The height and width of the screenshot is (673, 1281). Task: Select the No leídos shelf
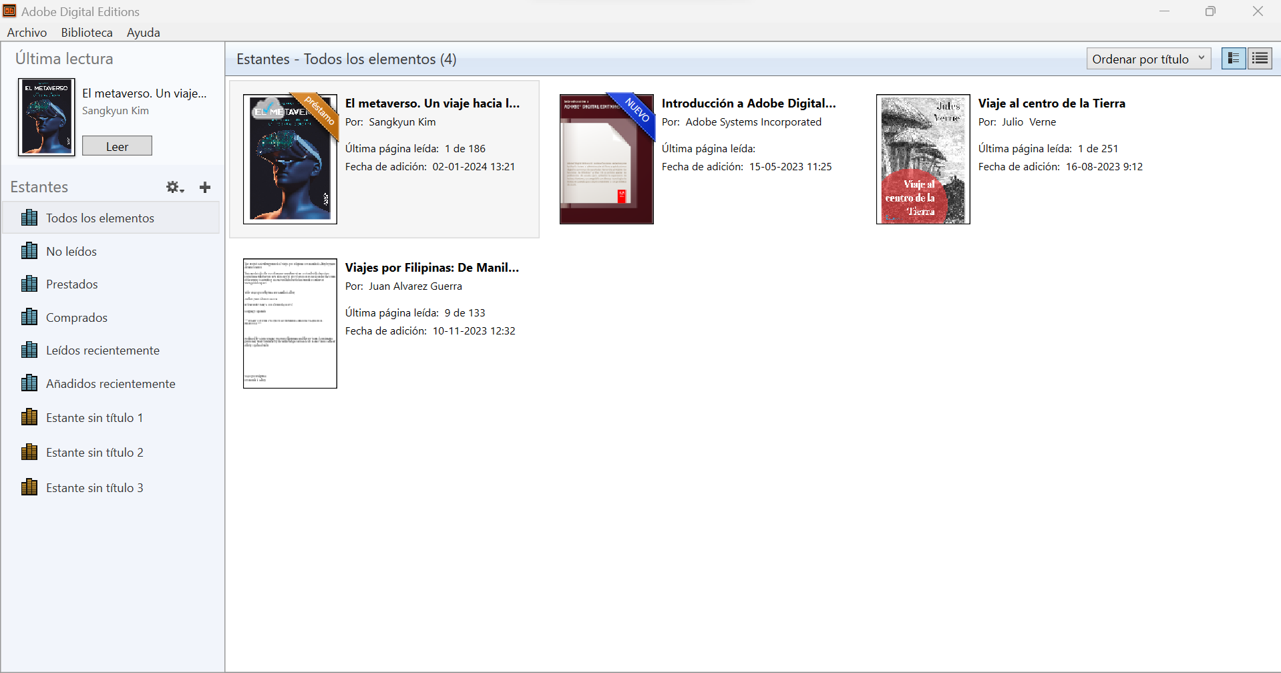coord(111,251)
